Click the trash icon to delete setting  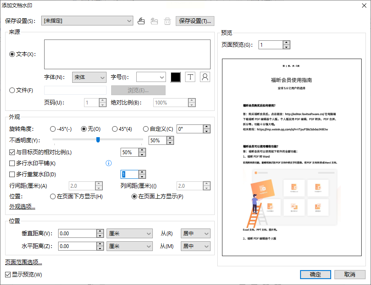168,21
